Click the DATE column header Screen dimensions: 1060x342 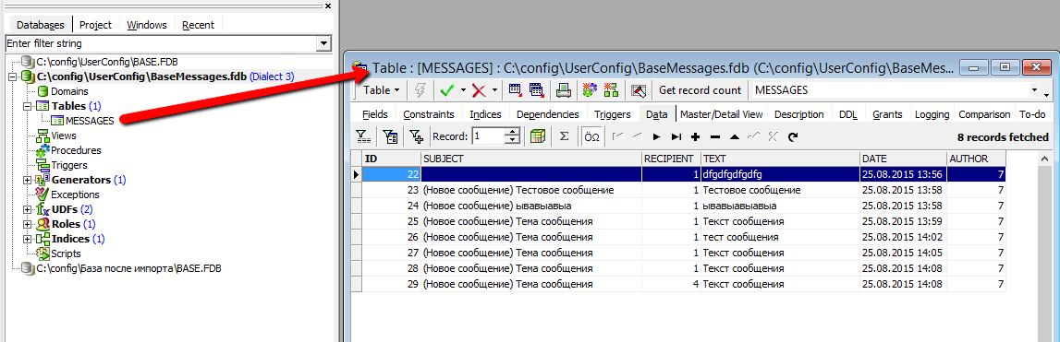pyautogui.click(x=902, y=159)
